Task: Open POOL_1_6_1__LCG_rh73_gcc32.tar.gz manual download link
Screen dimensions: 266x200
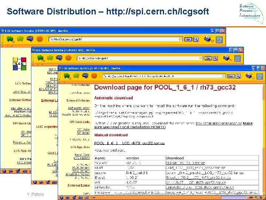Action: [x=129, y=143]
